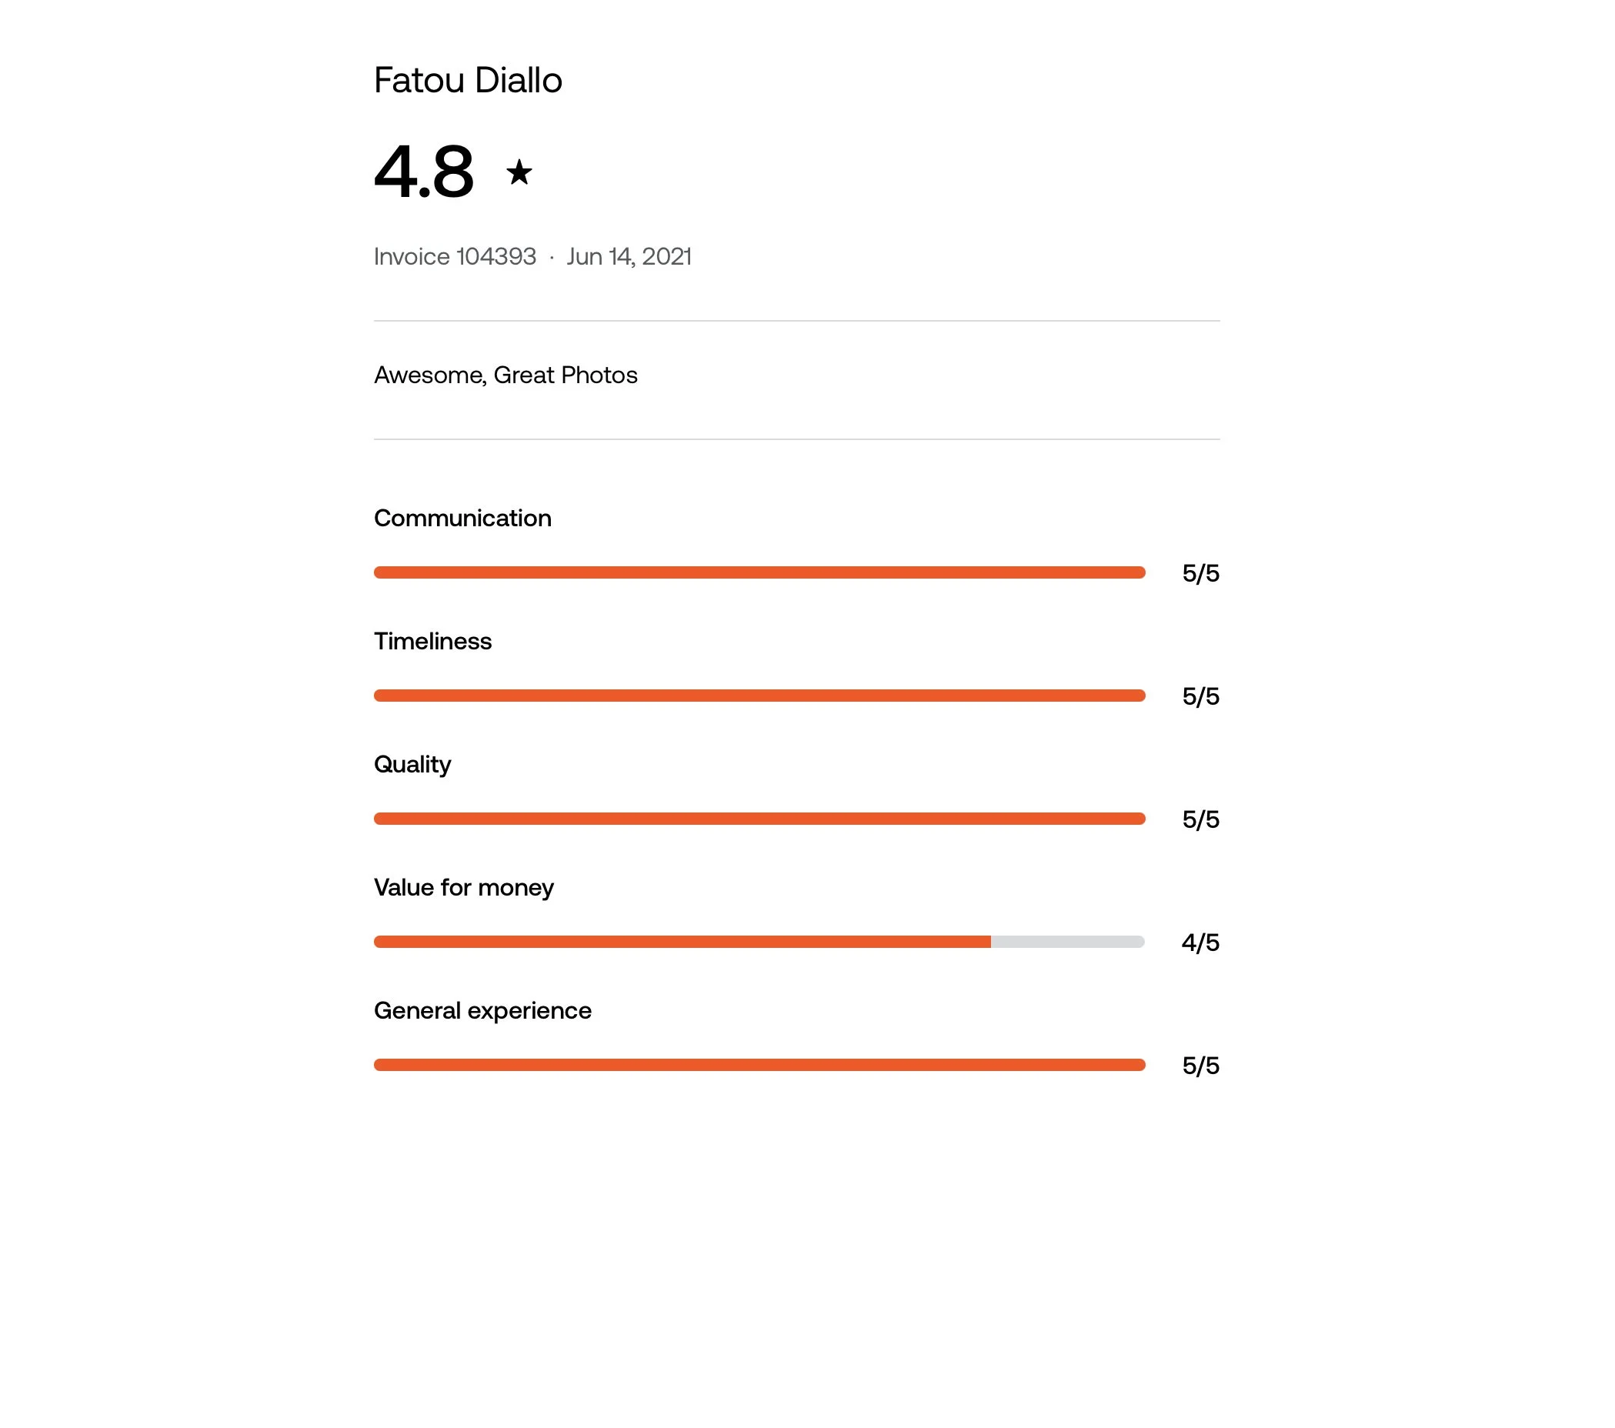Click the 5/5 score next to Communication
Screen dimensions: 1615x1428
tap(1201, 574)
